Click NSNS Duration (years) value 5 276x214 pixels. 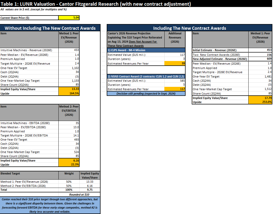pos(175,85)
